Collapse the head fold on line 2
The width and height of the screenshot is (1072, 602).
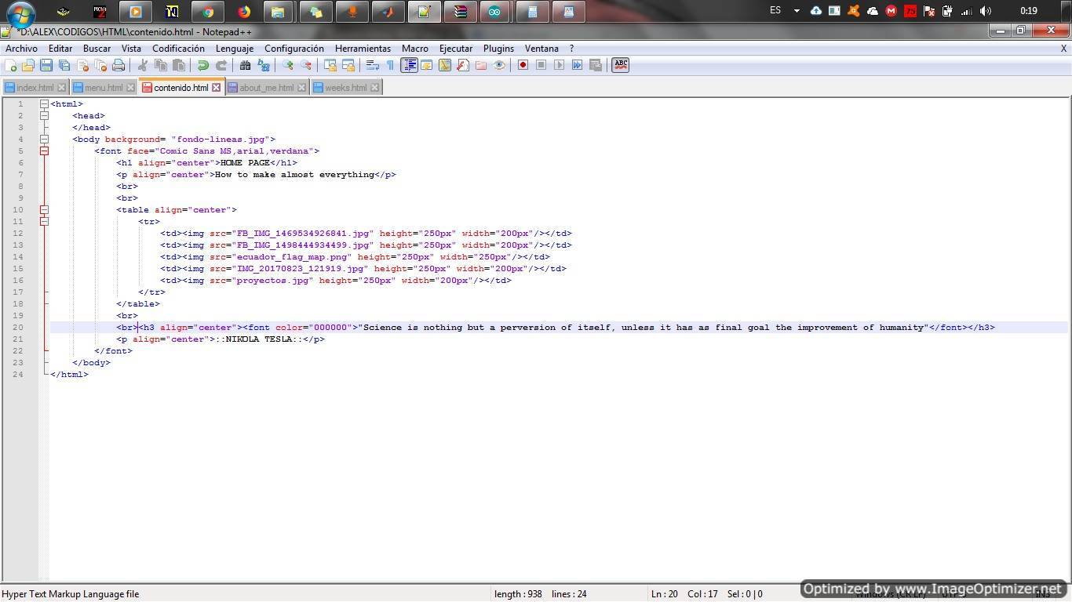pos(45,116)
